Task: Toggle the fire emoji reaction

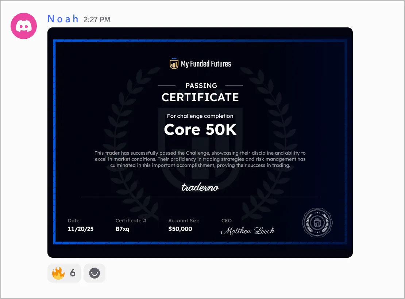Action: coord(64,273)
